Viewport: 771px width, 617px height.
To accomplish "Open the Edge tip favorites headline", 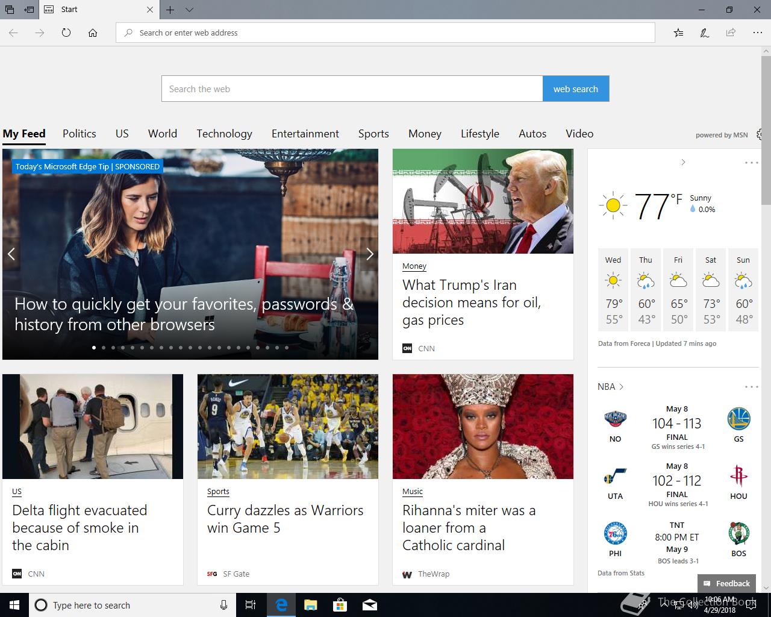I will (184, 314).
